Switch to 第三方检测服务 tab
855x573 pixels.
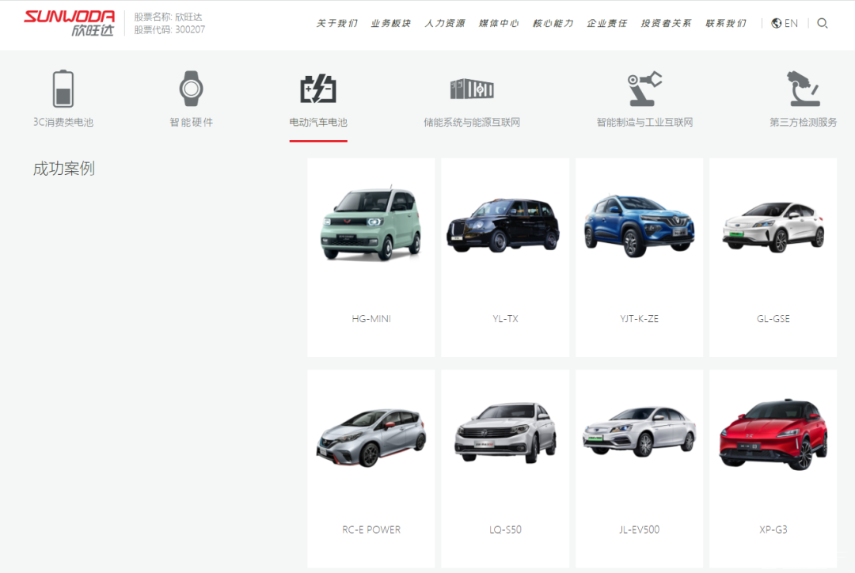point(804,122)
